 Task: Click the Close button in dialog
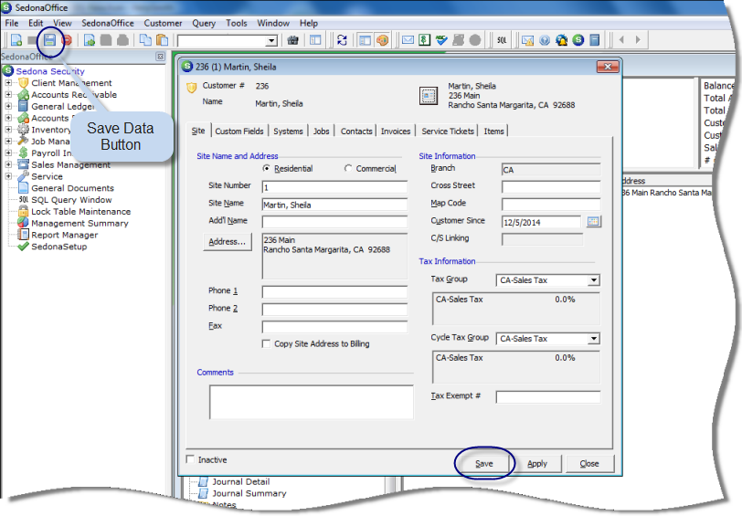[589, 464]
